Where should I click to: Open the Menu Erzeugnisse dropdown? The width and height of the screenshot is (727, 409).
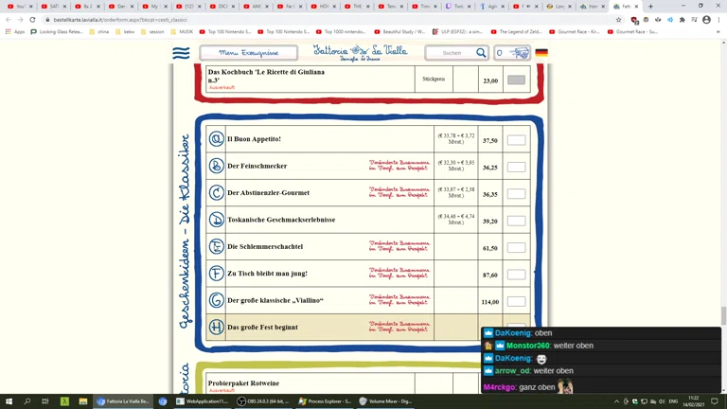click(x=248, y=53)
